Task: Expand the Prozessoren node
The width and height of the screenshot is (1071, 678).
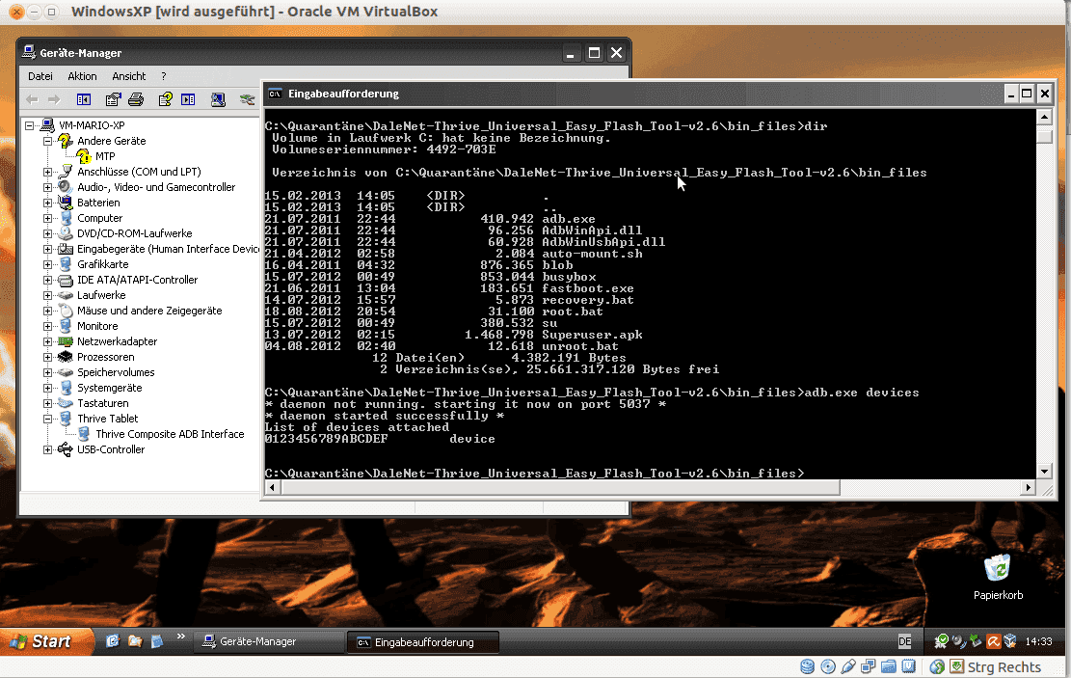Action: (47, 358)
